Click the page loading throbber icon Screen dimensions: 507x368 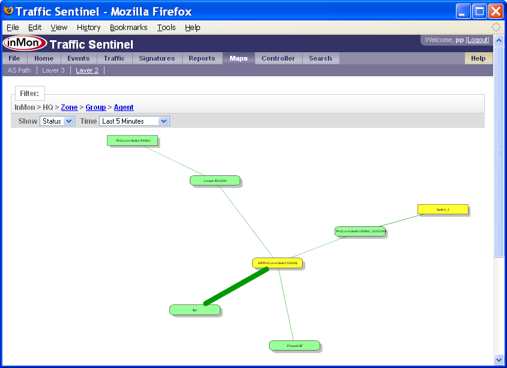[496, 27]
